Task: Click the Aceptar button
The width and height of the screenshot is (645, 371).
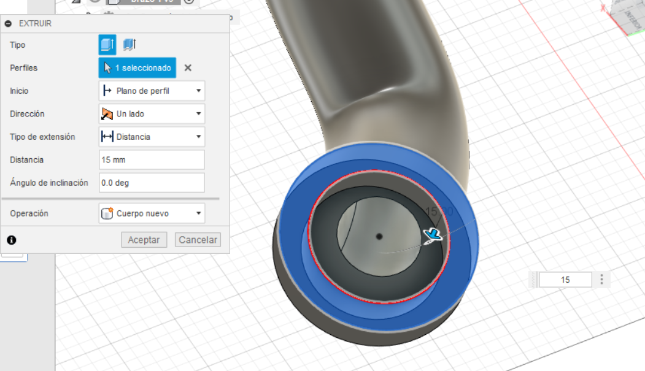Action: [x=144, y=240]
